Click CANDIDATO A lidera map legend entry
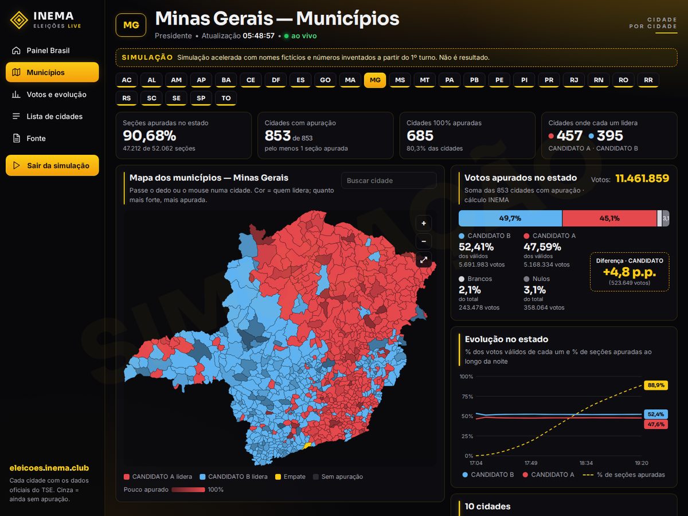This screenshot has width=688, height=516. coord(158,476)
